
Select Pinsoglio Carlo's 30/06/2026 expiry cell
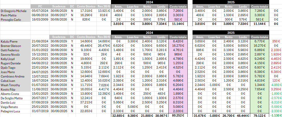pyautogui.click(x=59, y=19)
